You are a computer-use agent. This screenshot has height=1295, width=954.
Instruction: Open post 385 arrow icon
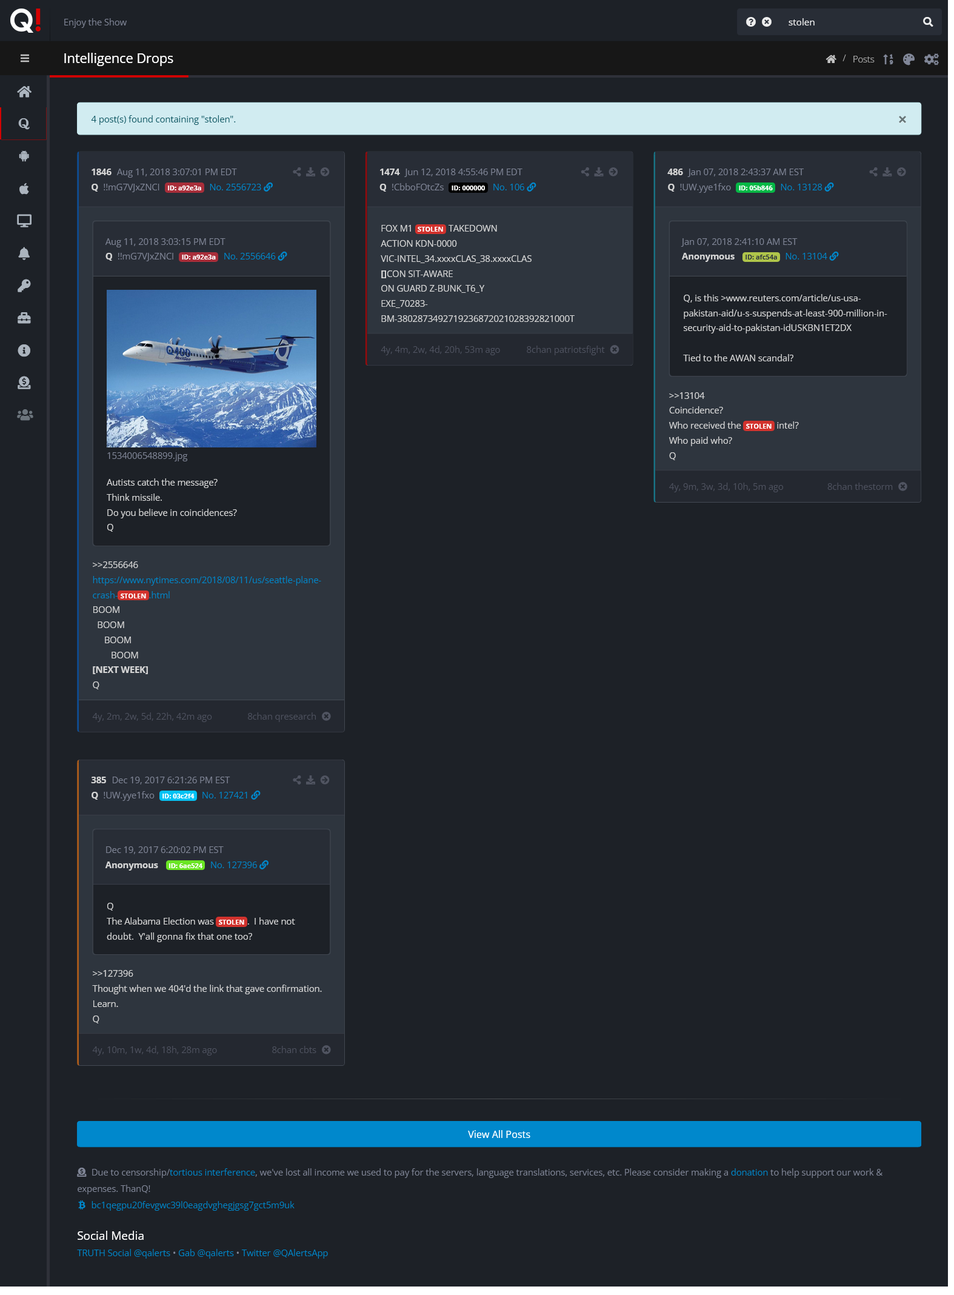click(325, 780)
